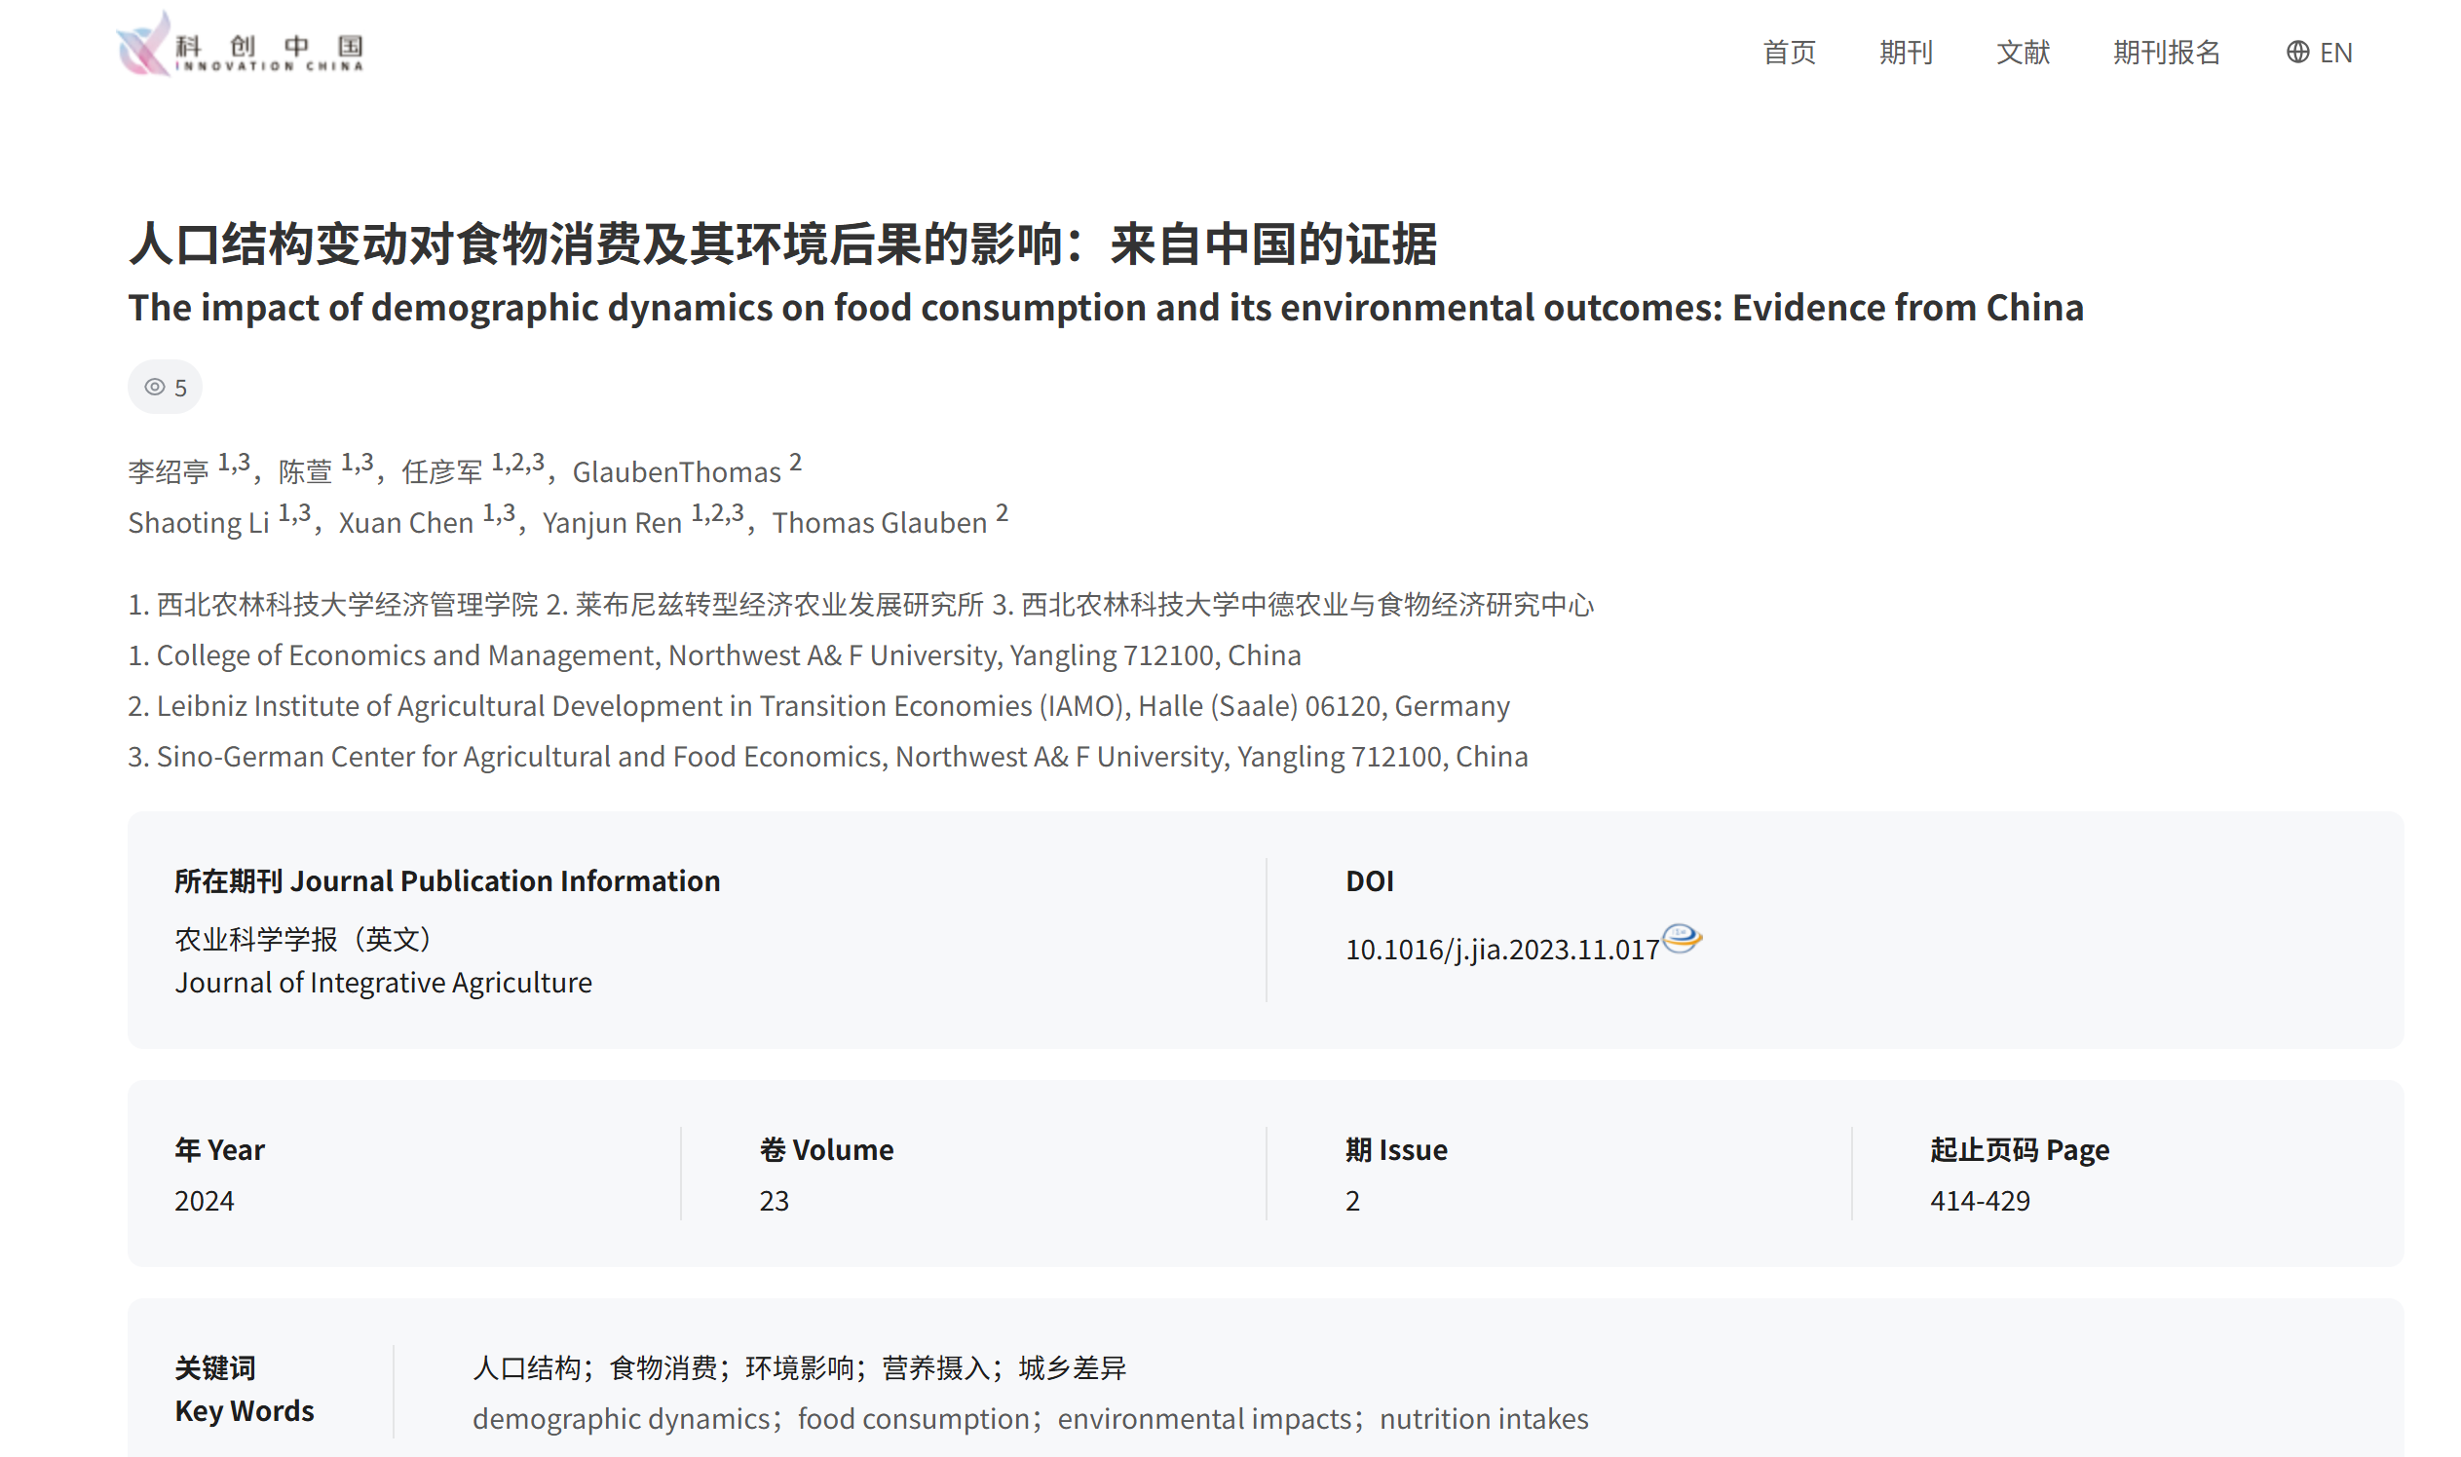Click the keyword 食物消费
Image resolution: width=2461 pixels, height=1457 pixels.
pyautogui.click(x=662, y=1367)
